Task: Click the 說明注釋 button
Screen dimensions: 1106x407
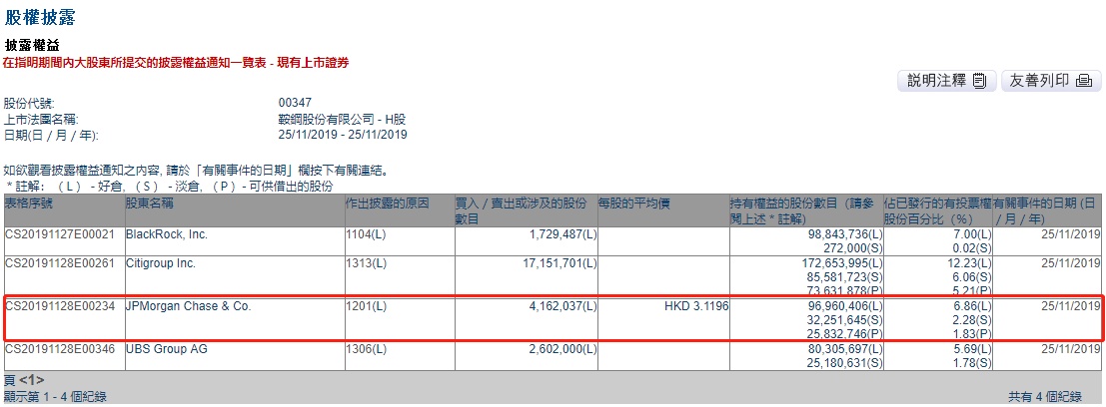Action: tap(946, 80)
